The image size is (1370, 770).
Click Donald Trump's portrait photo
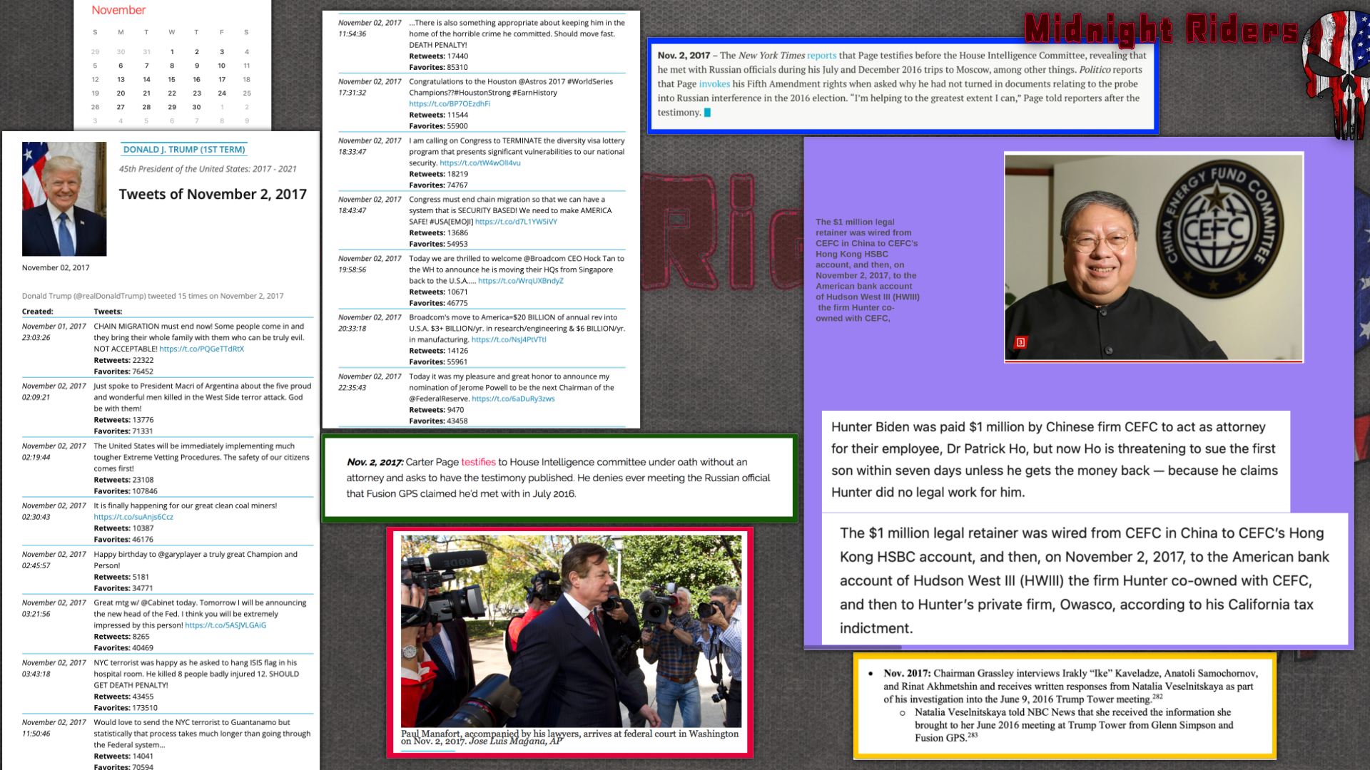[x=64, y=199]
